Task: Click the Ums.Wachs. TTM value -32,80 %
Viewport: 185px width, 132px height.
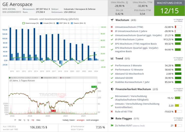Action: (x=142, y=6)
